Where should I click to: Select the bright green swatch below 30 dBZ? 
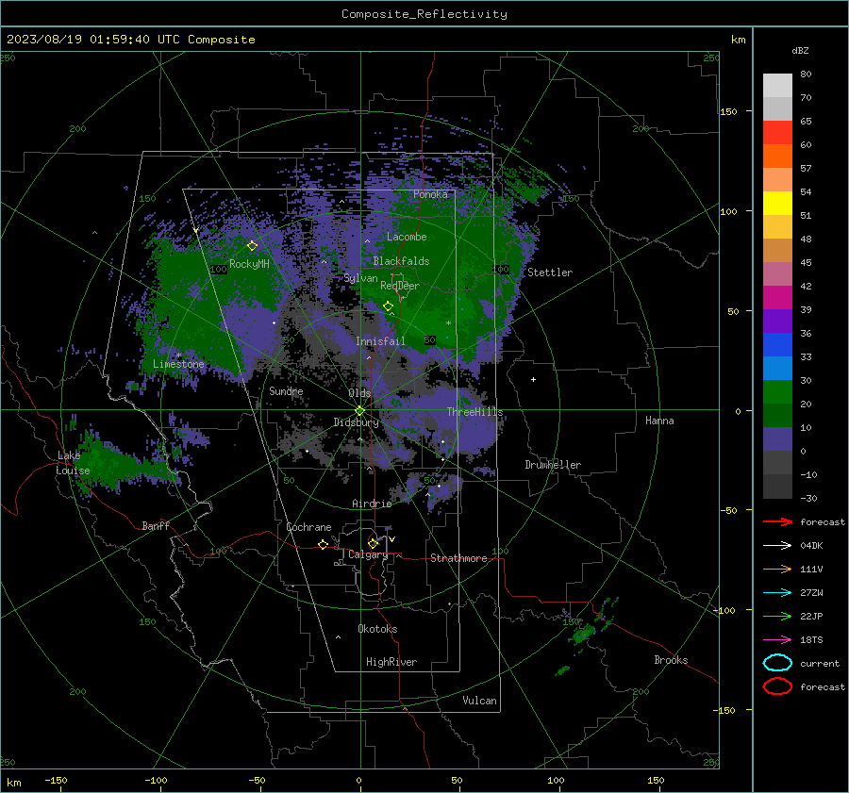pyautogui.click(x=777, y=392)
